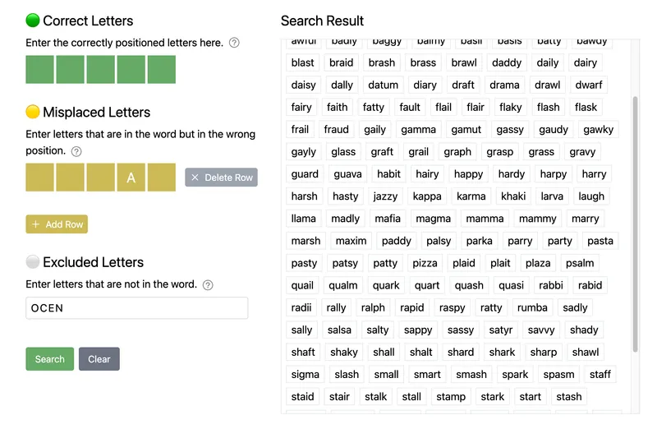Click the Delete Row button
The width and height of the screenshot is (657, 429).
tap(221, 178)
